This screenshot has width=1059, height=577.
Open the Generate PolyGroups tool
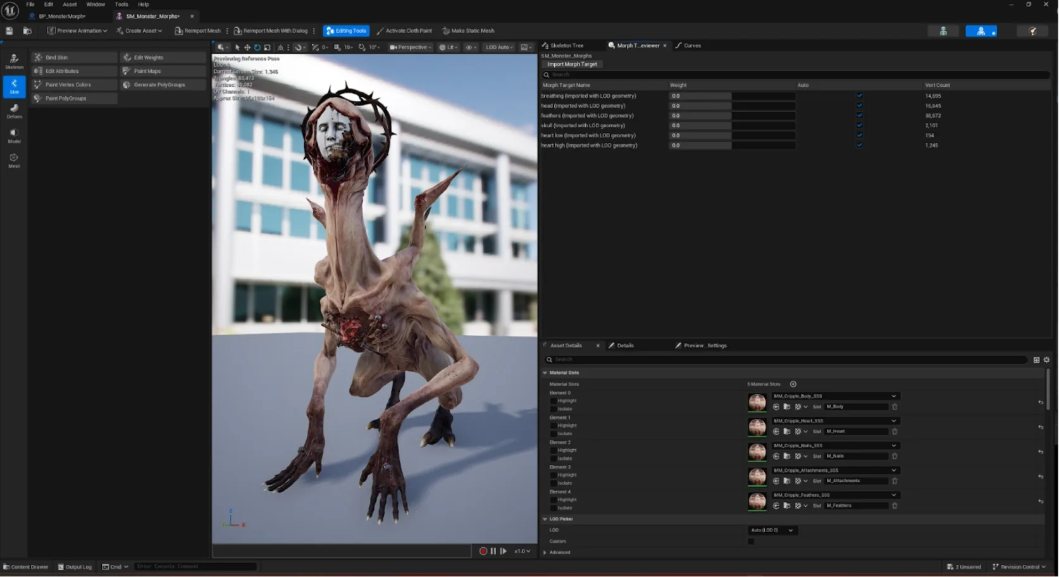(163, 85)
